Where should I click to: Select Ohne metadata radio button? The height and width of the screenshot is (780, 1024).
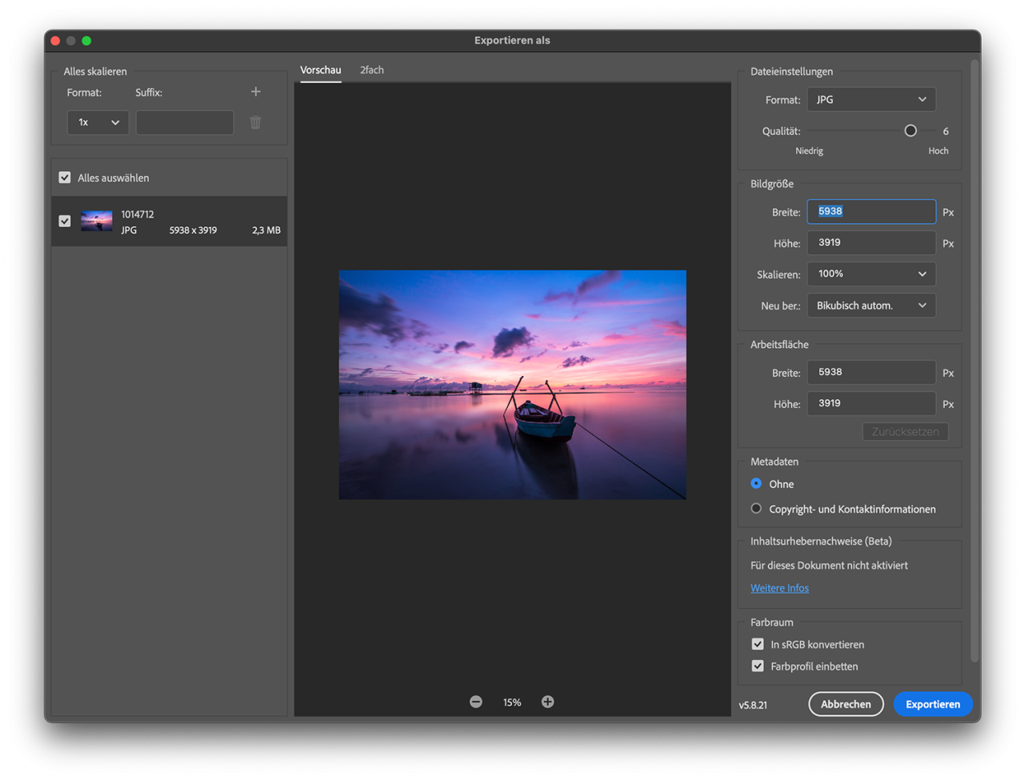[x=756, y=483]
